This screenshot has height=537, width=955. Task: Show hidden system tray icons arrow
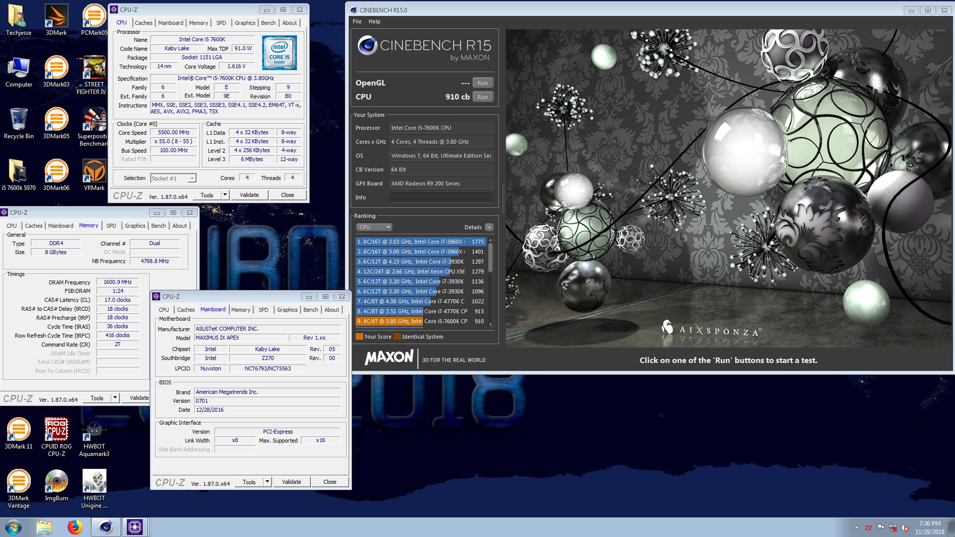click(857, 528)
